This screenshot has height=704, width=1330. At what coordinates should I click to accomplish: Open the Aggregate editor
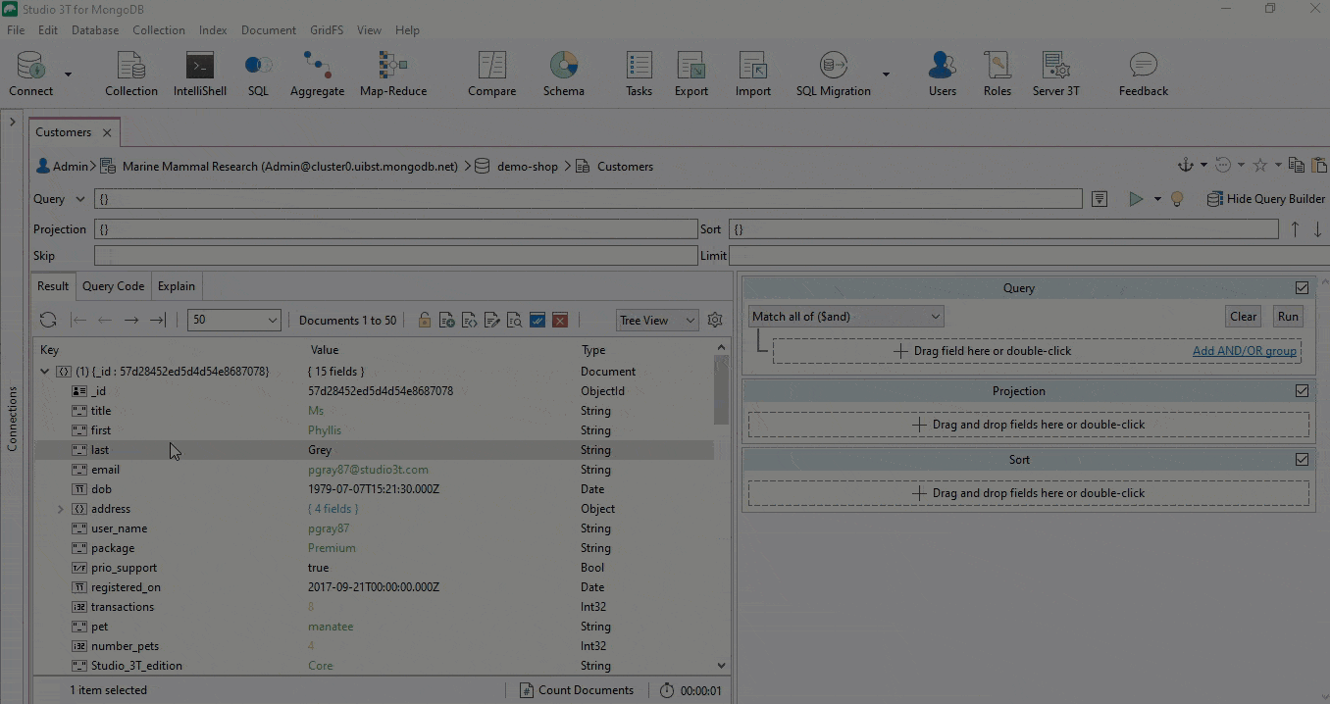317,75
